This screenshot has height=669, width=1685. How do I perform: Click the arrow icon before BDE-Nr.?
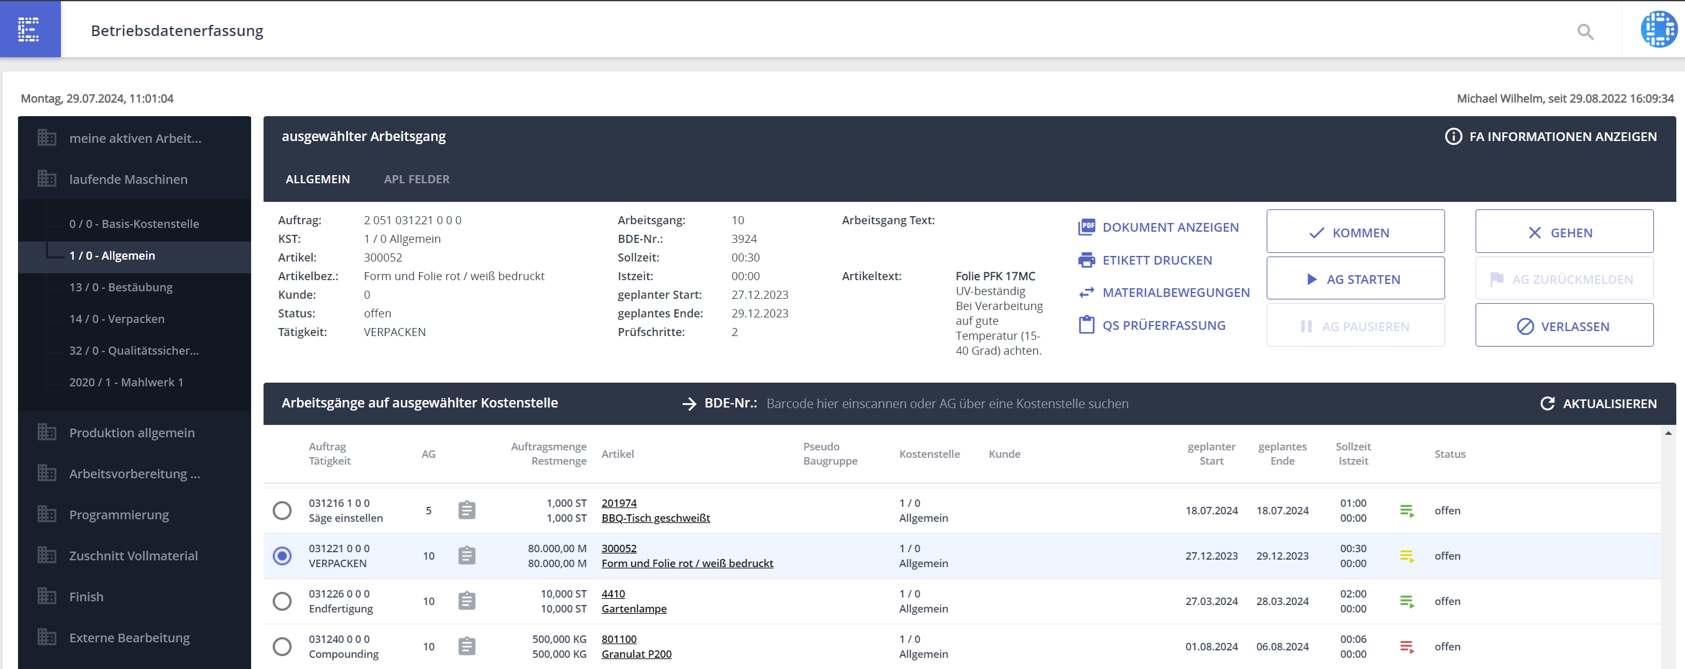[689, 404]
